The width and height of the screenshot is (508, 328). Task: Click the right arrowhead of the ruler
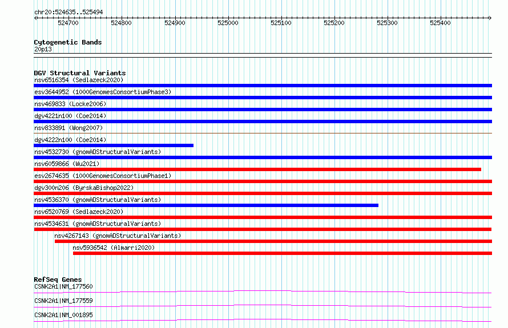click(x=490, y=18)
